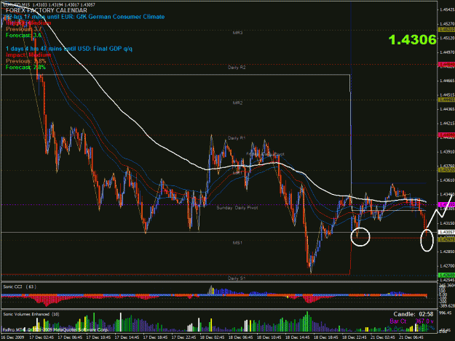455x341 pixels.
Task: Click the 17 Dec 18:45 time axis label
Action: [155, 337]
